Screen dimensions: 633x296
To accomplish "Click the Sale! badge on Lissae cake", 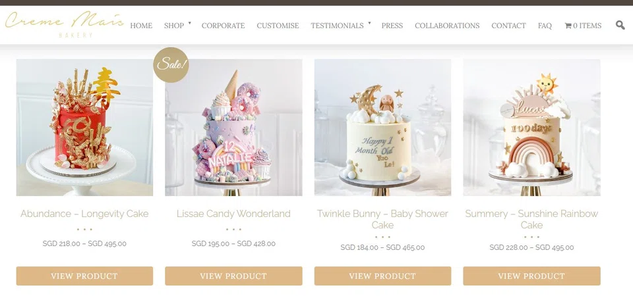I will (171, 64).
